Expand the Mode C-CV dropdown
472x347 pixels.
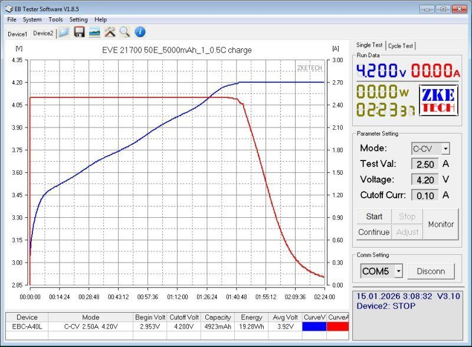coord(445,149)
